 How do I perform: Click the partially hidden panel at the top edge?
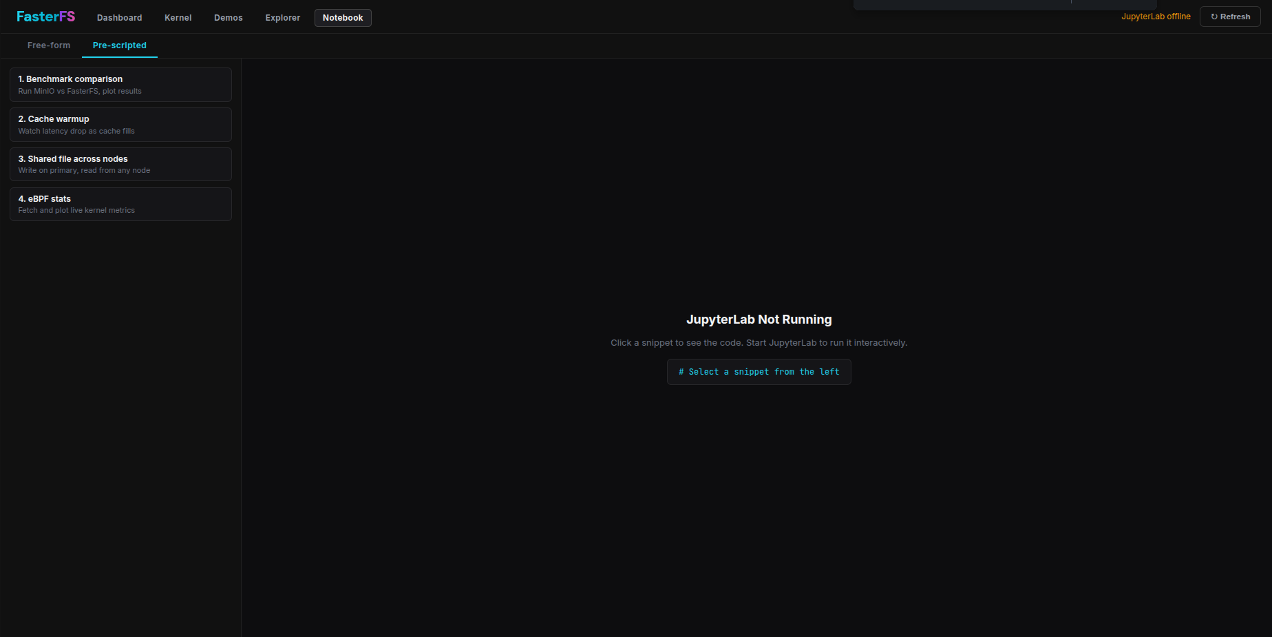(x=1005, y=4)
